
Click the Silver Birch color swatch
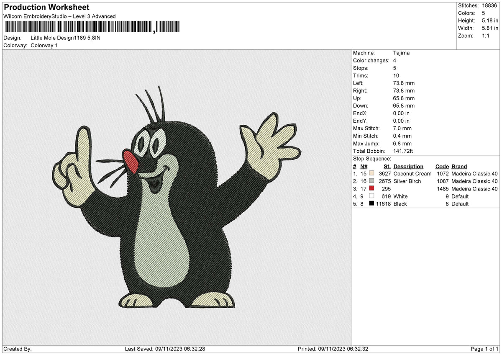(x=371, y=181)
